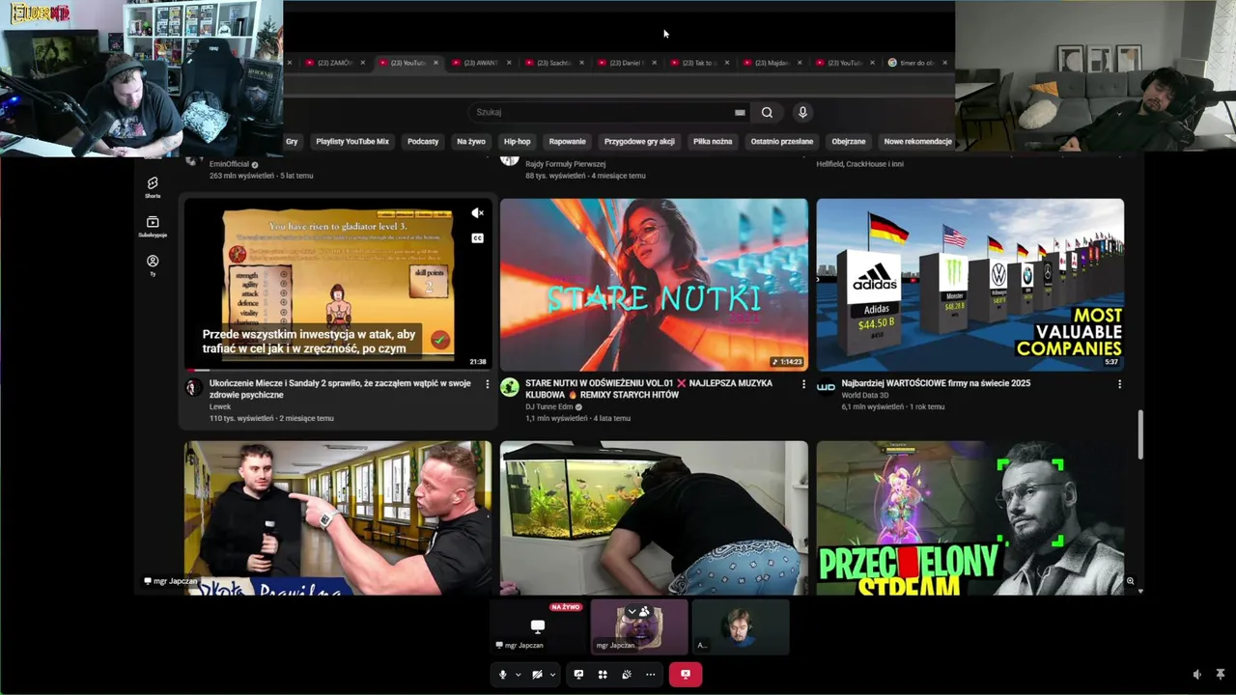Select the Na żywo filter chip
The height and width of the screenshot is (695, 1236).
click(471, 141)
